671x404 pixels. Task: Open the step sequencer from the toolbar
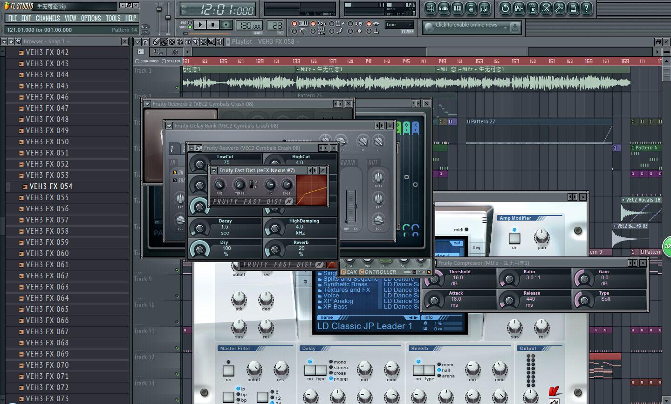(444, 8)
